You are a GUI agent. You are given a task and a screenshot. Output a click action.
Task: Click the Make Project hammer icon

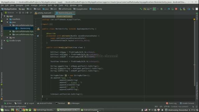[x=141, y=9]
